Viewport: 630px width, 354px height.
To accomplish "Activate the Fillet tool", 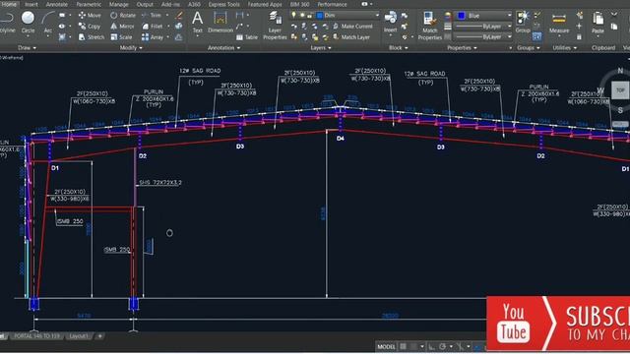I will click(x=153, y=27).
